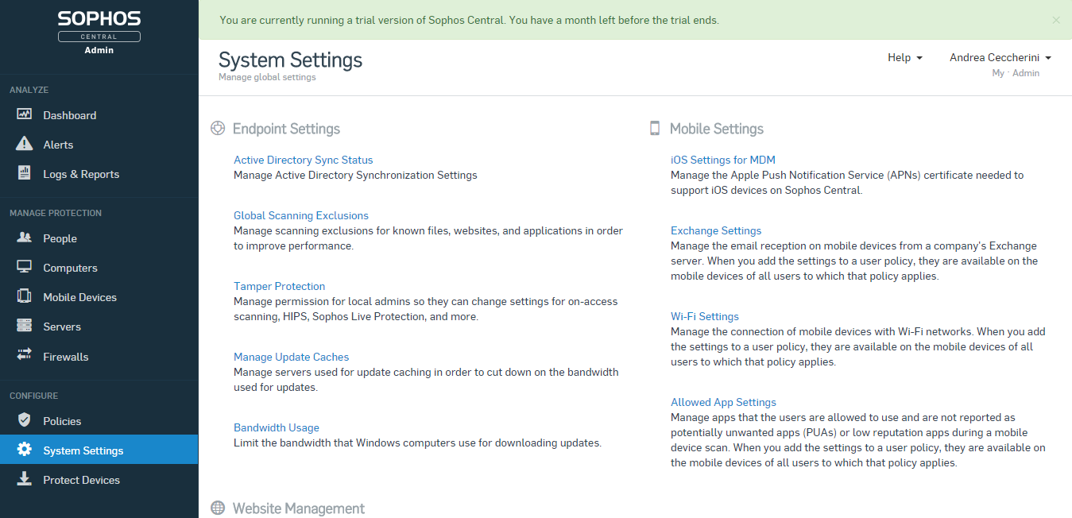1072x518 pixels.
Task: Select System Settings menu item
Action: tap(99, 450)
